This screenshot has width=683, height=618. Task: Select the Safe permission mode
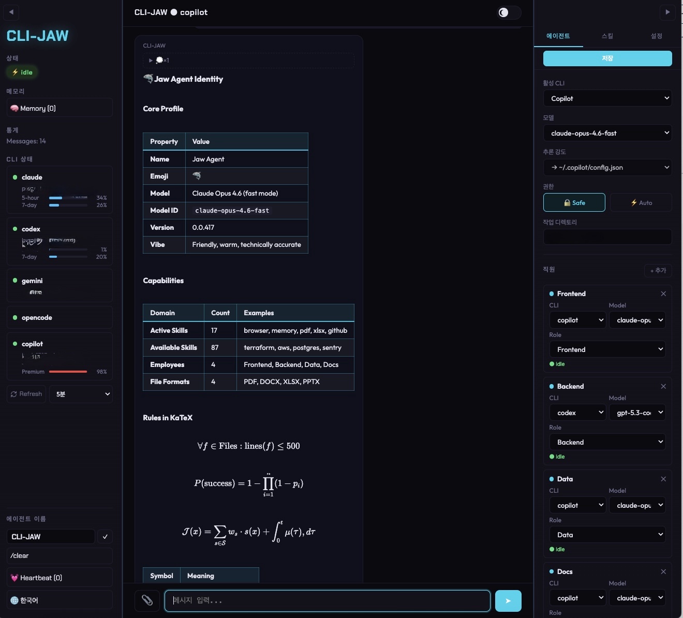coord(574,202)
